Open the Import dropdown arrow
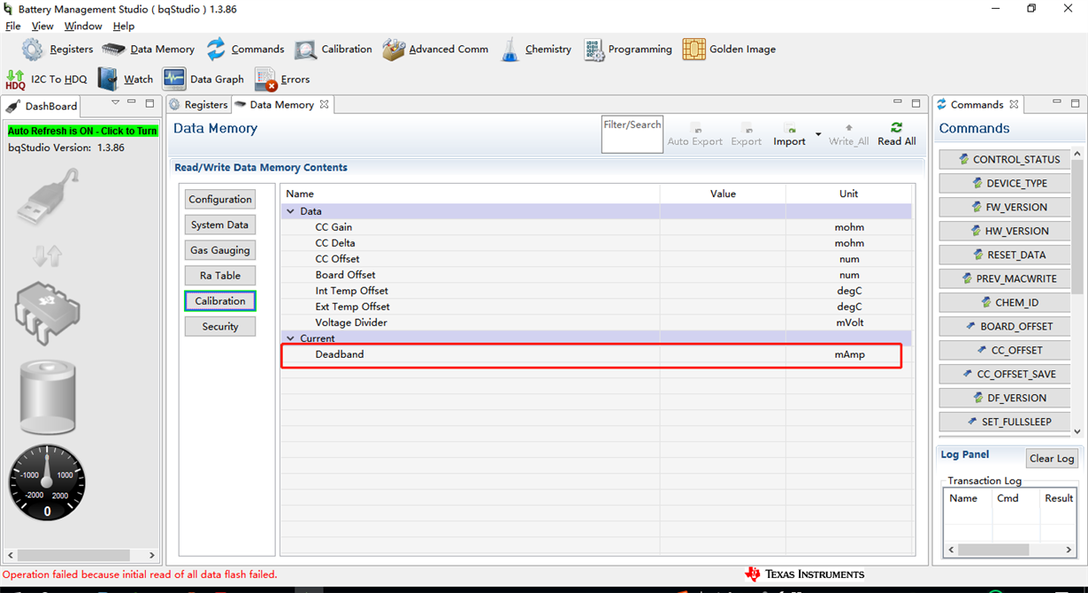Image resolution: width=1088 pixels, height=593 pixels. pyautogui.click(x=818, y=135)
